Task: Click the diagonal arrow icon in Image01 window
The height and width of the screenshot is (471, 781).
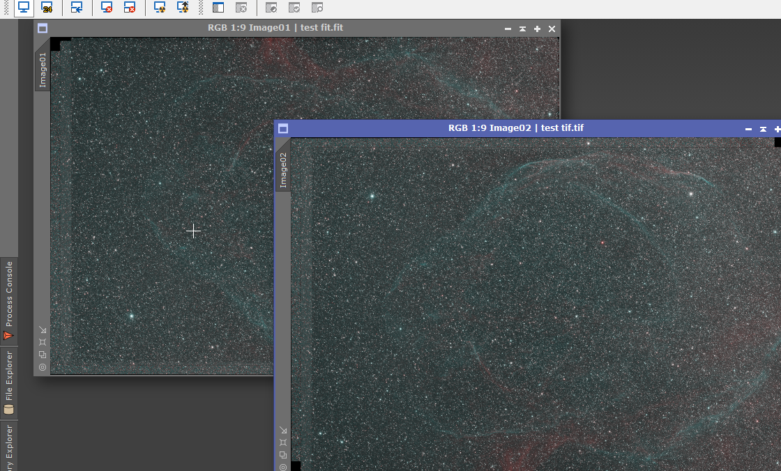Action: pos(43,330)
